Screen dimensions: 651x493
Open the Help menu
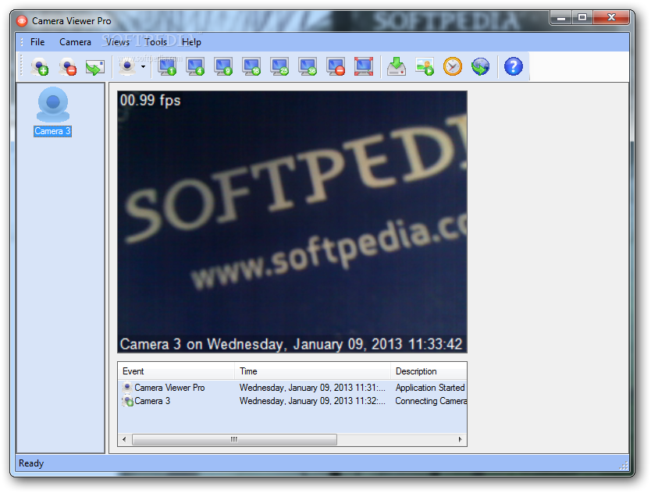tap(191, 42)
